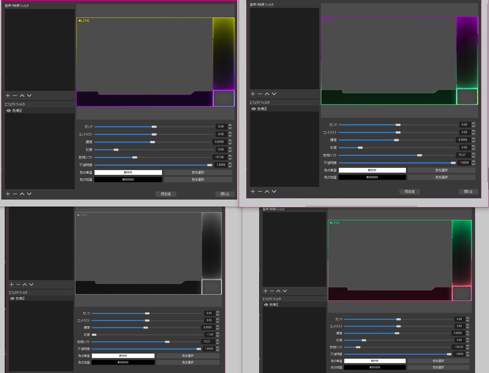Toggle 色補正 filter visibility in gray LIVE window
This screenshot has height=373, width=489.
12,298
